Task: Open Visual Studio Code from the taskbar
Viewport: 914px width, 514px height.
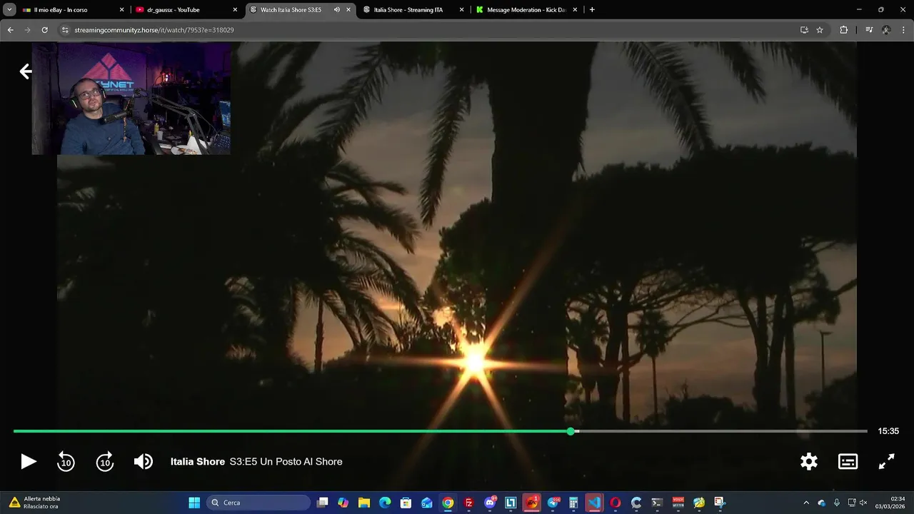Action: [595, 503]
